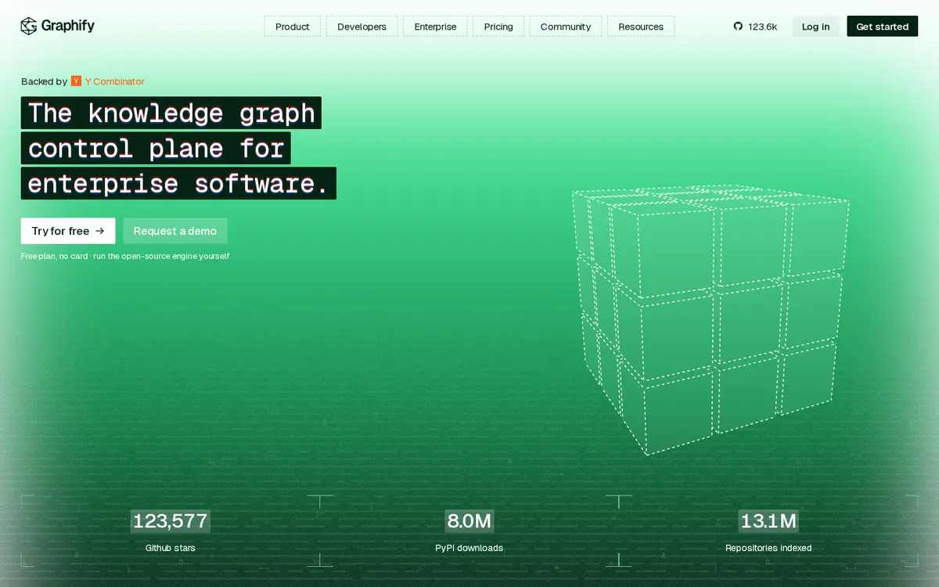
Task: Click the Repositories indexed label
Action: pos(768,548)
